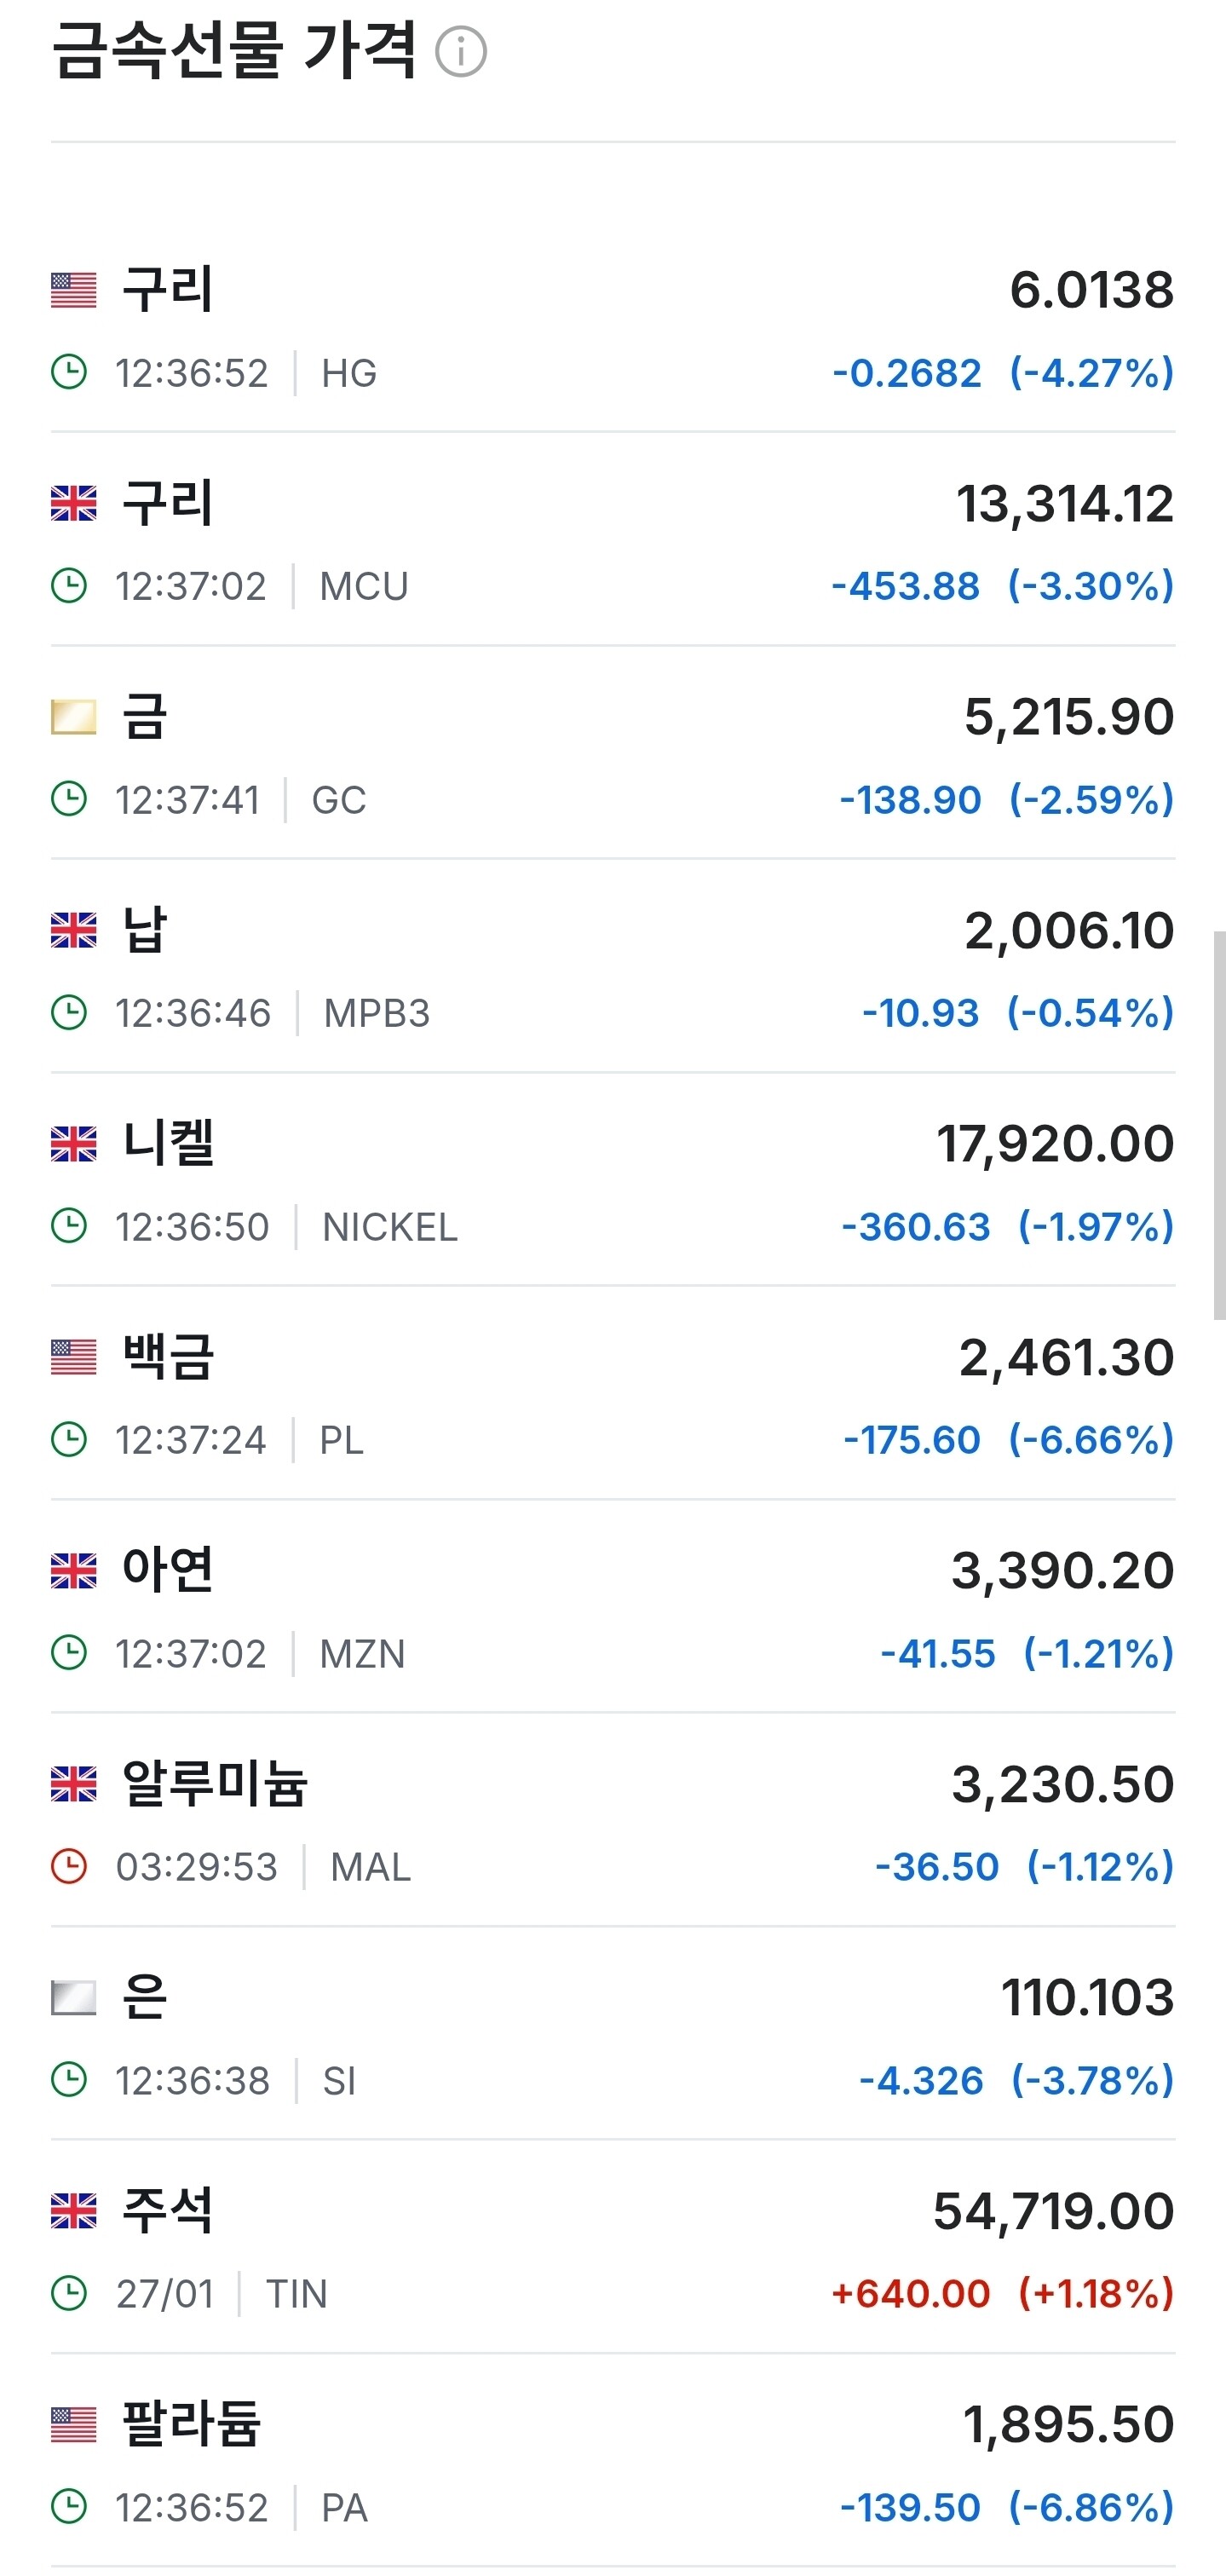Image resolution: width=1226 pixels, height=2576 pixels.
Task: Click the 백금 percent change (-6.66%)
Action: pyautogui.click(x=1091, y=1439)
